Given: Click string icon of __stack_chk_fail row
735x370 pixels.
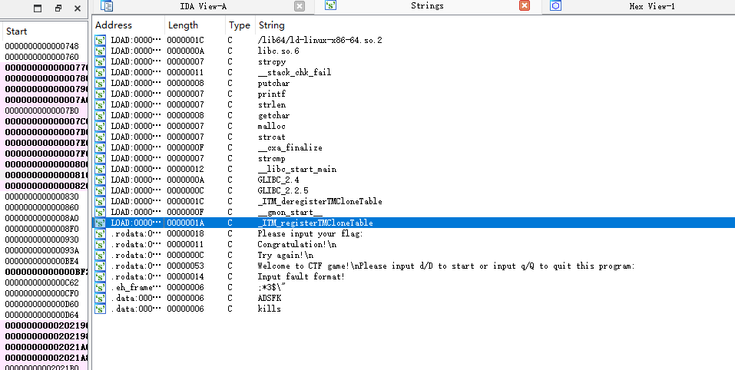Looking at the screenshot, I should [101, 73].
